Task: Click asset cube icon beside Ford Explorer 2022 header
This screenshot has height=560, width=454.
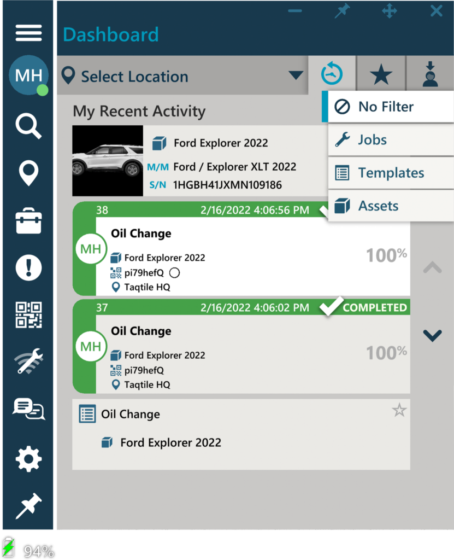Action: coord(159,143)
